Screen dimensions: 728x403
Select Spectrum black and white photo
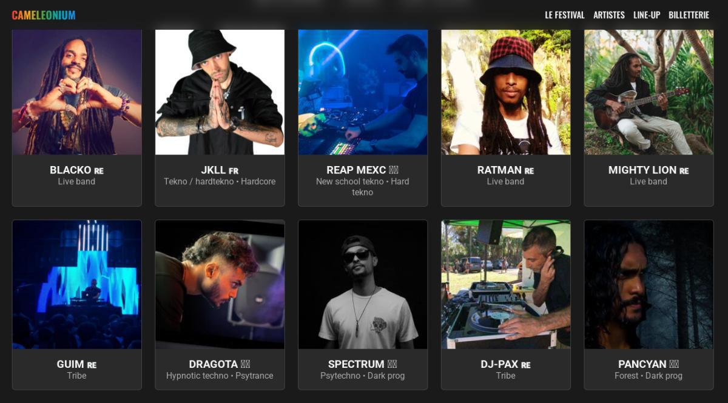pyautogui.click(x=363, y=284)
